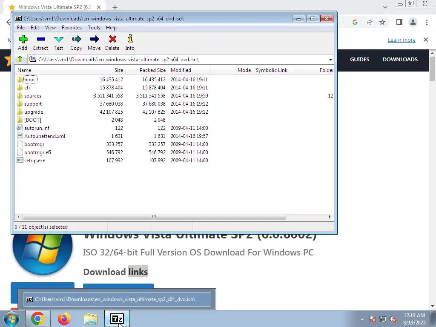Click the Chrome share icon

pyautogui.click(x=369, y=22)
